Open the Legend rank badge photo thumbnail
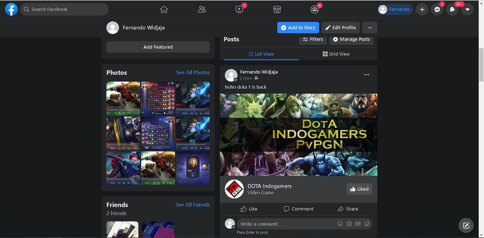 pos(193,168)
